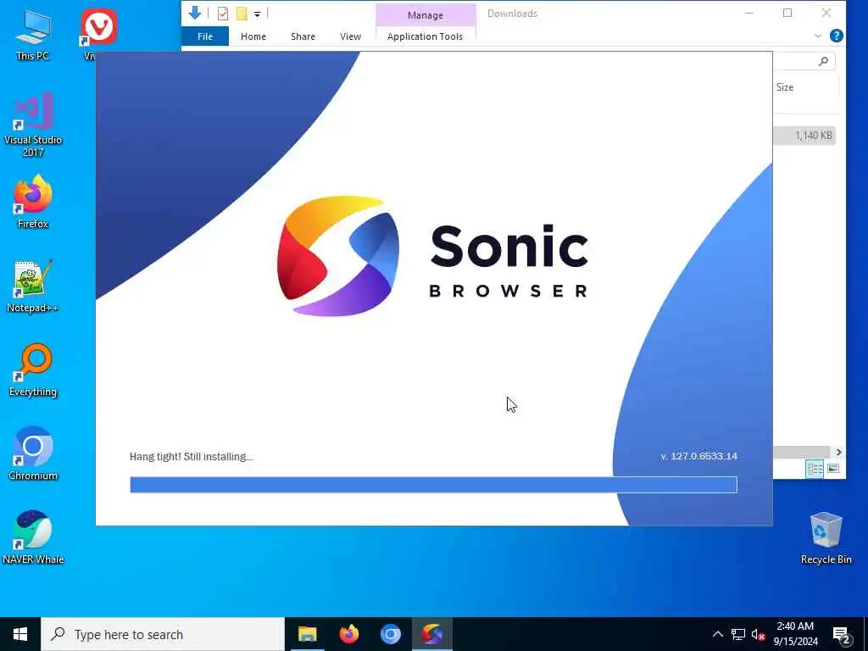Switch to Chromium on the taskbar
Image resolution: width=868 pixels, height=651 pixels.
click(x=390, y=634)
